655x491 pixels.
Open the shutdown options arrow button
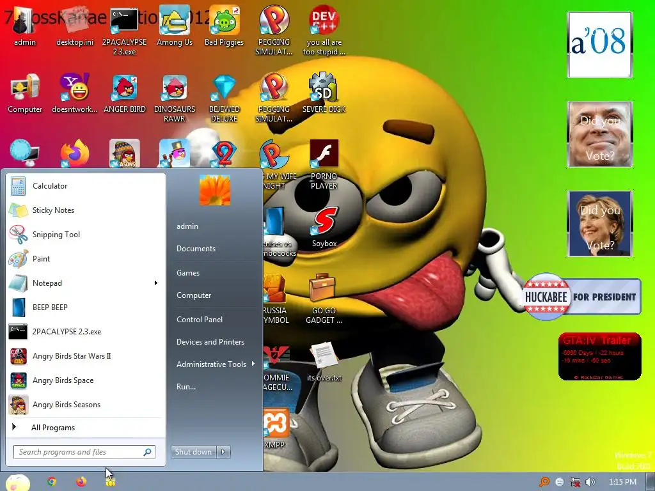pyautogui.click(x=223, y=452)
